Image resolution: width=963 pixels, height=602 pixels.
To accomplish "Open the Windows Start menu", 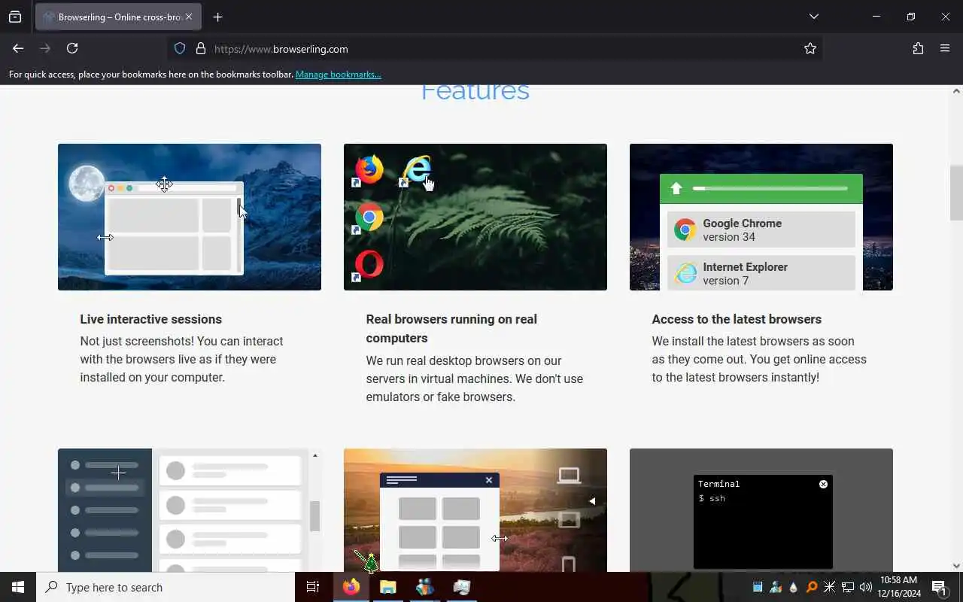I will pyautogui.click(x=18, y=587).
